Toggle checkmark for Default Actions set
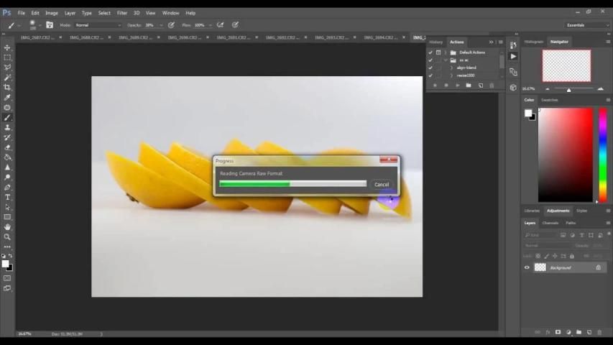Image resolution: width=613 pixels, height=345 pixels. [430, 52]
